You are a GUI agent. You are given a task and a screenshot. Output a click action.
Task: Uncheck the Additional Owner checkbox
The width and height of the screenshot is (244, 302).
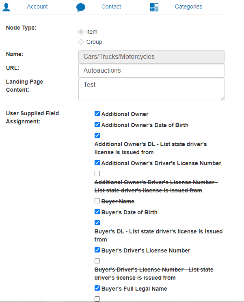pos(97,114)
